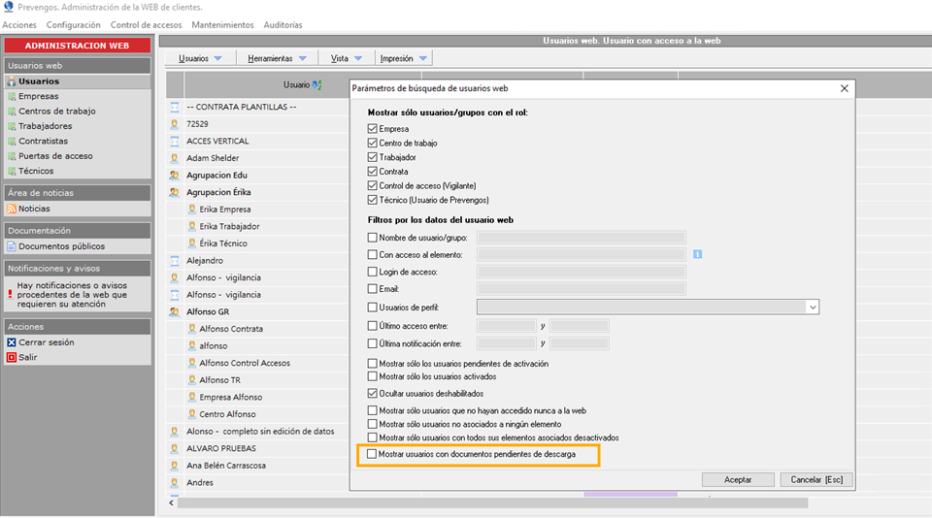Uncheck Ocultar usuarios deshabilitados
The width and height of the screenshot is (932, 518).
tap(373, 394)
